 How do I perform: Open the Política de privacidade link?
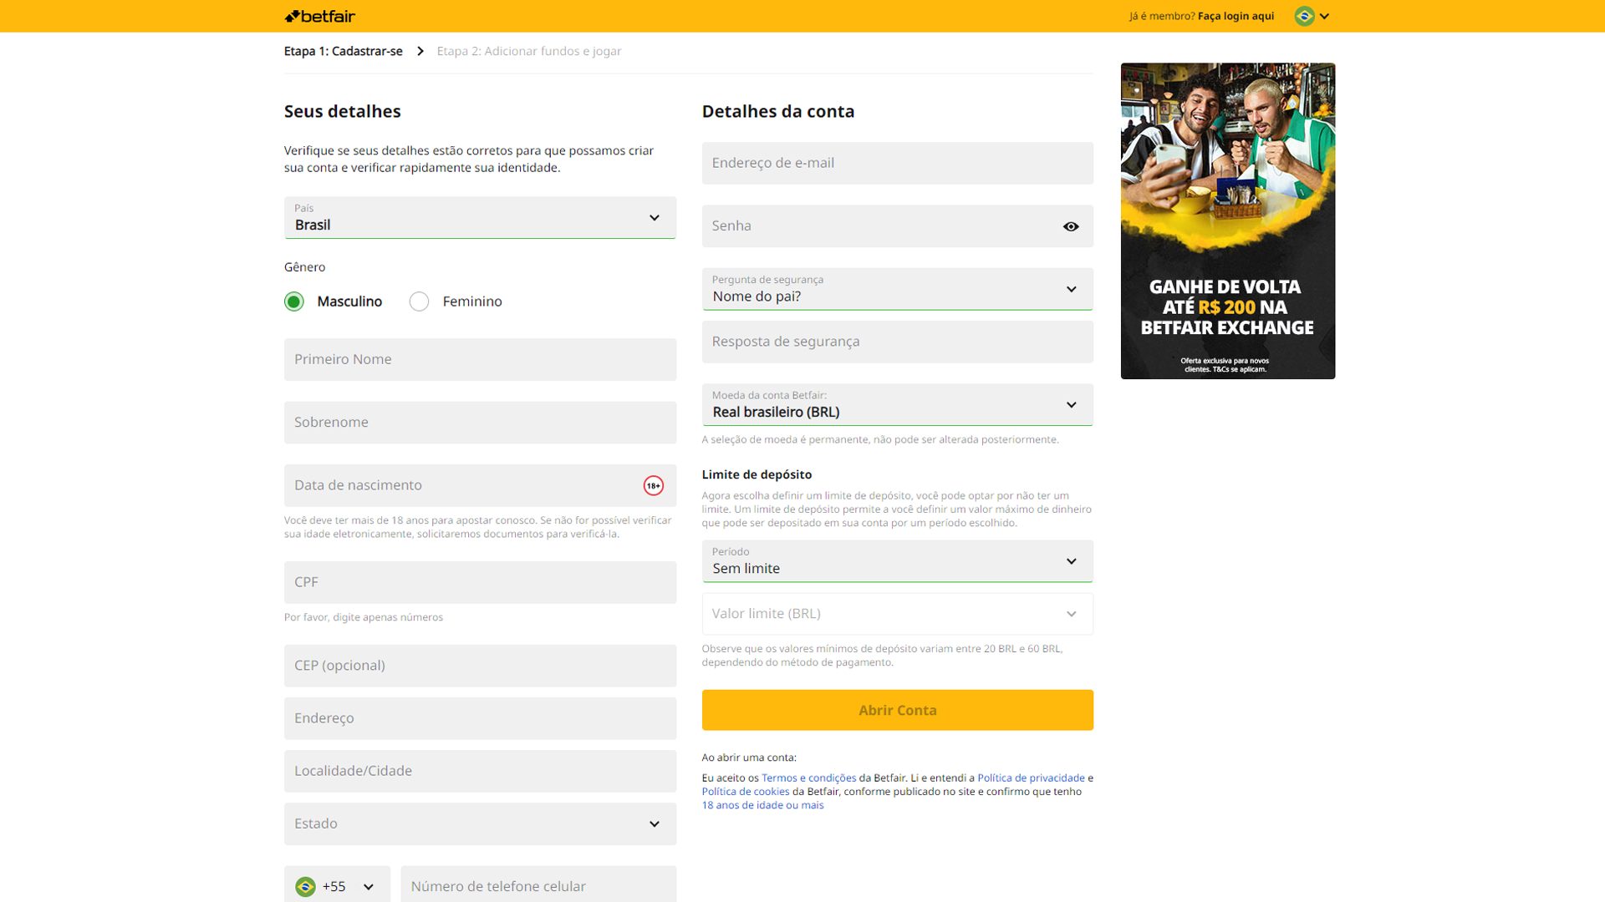(1031, 778)
